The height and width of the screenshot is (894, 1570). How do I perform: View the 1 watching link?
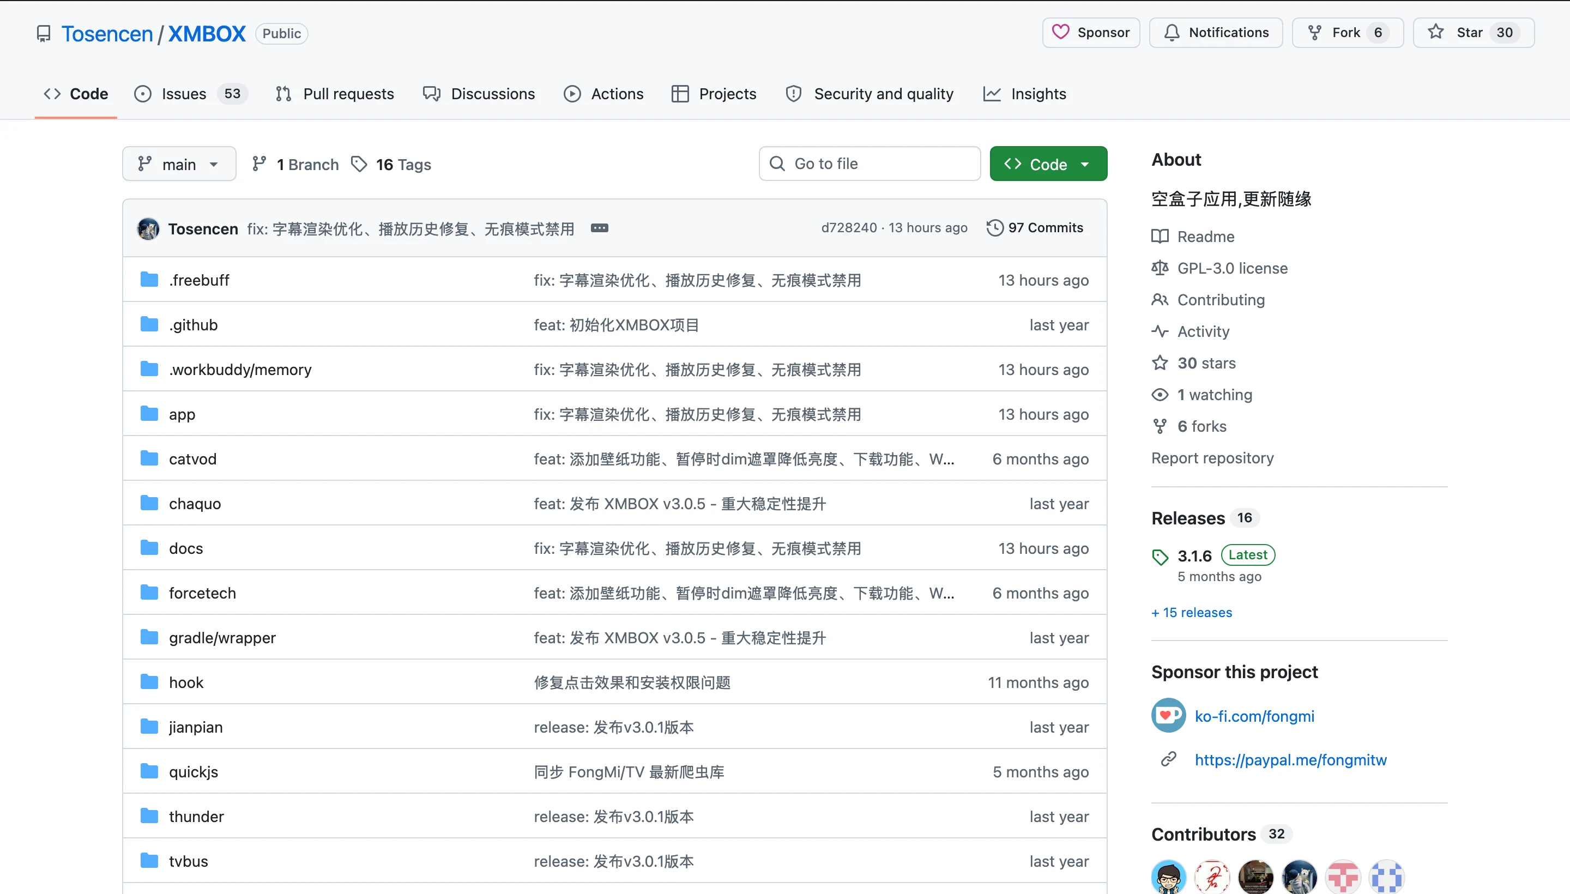[1202, 395]
